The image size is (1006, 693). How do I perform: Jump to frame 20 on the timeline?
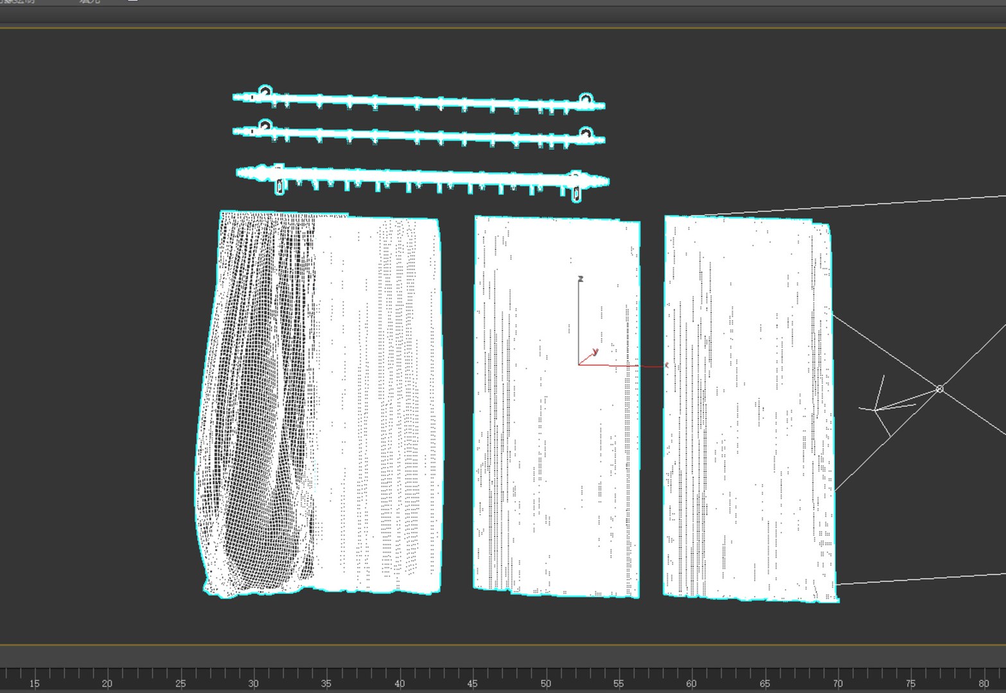tap(107, 683)
